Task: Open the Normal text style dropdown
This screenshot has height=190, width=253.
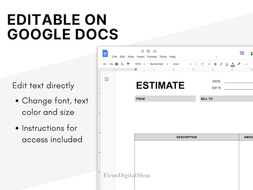Action: click(x=159, y=64)
